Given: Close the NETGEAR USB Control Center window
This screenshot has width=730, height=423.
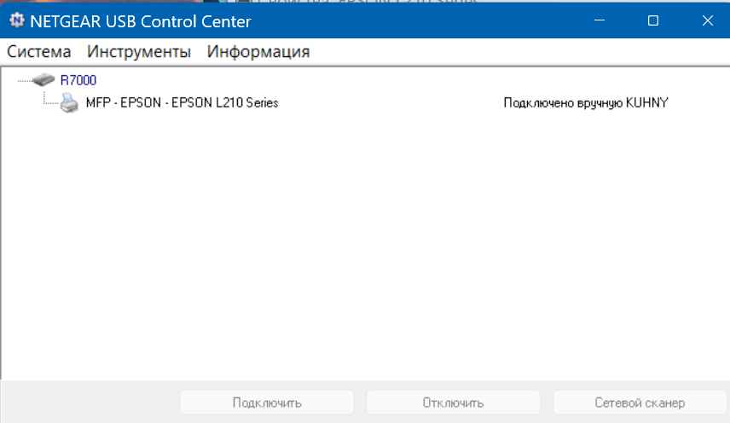Looking at the screenshot, I should click(705, 20).
